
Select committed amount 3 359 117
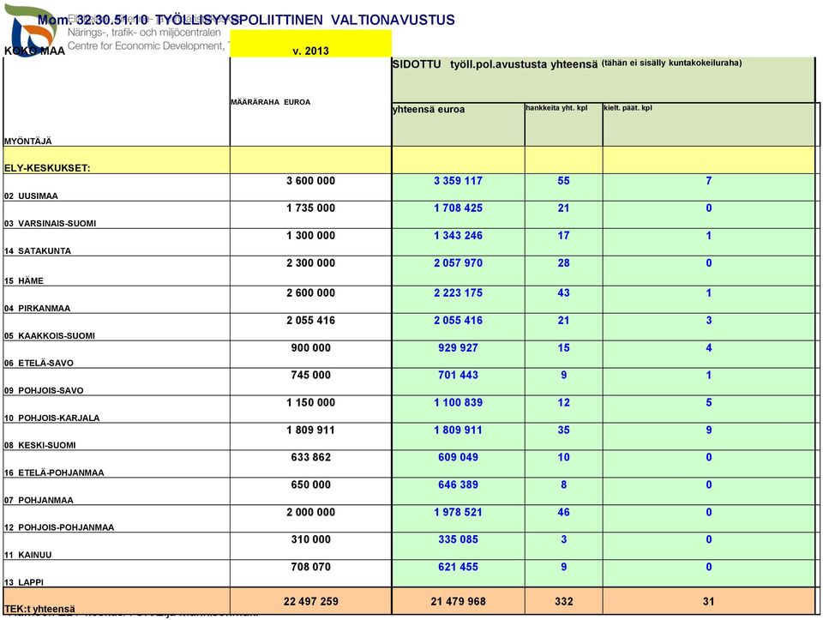tap(458, 181)
